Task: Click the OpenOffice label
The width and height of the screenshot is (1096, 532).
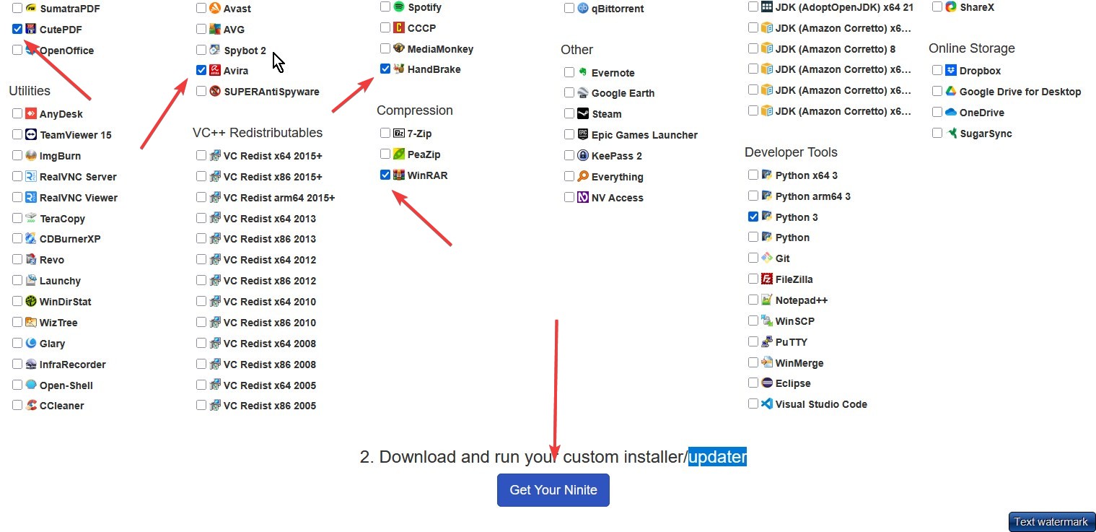Action: click(66, 51)
